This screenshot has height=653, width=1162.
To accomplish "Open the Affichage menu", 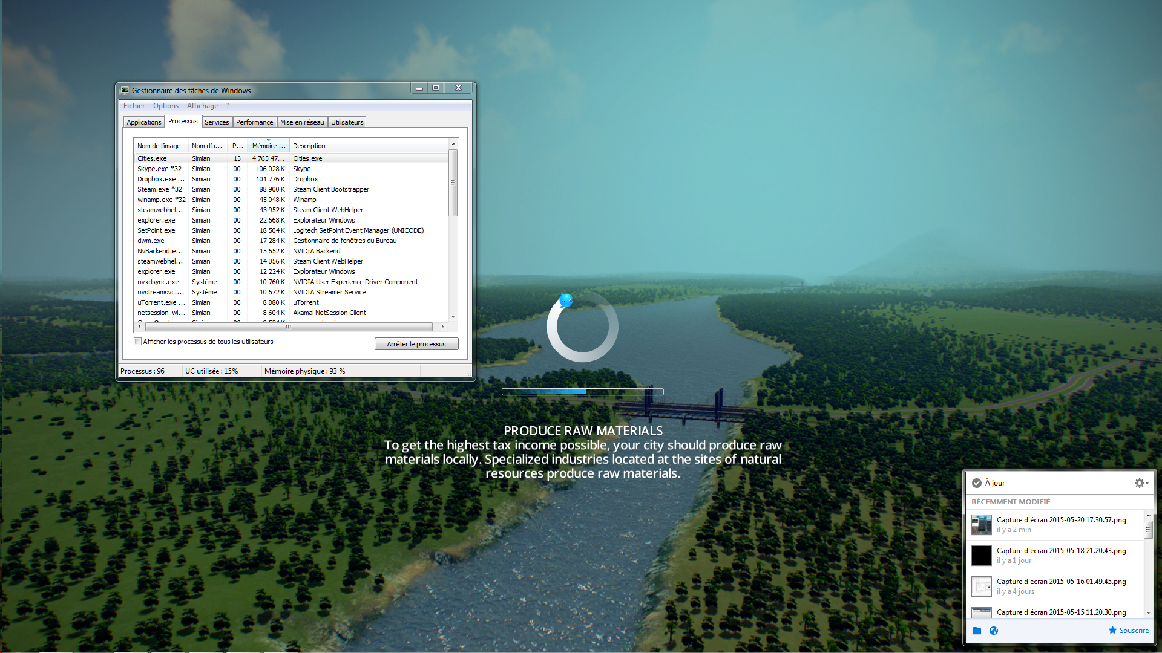I will (202, 106).
